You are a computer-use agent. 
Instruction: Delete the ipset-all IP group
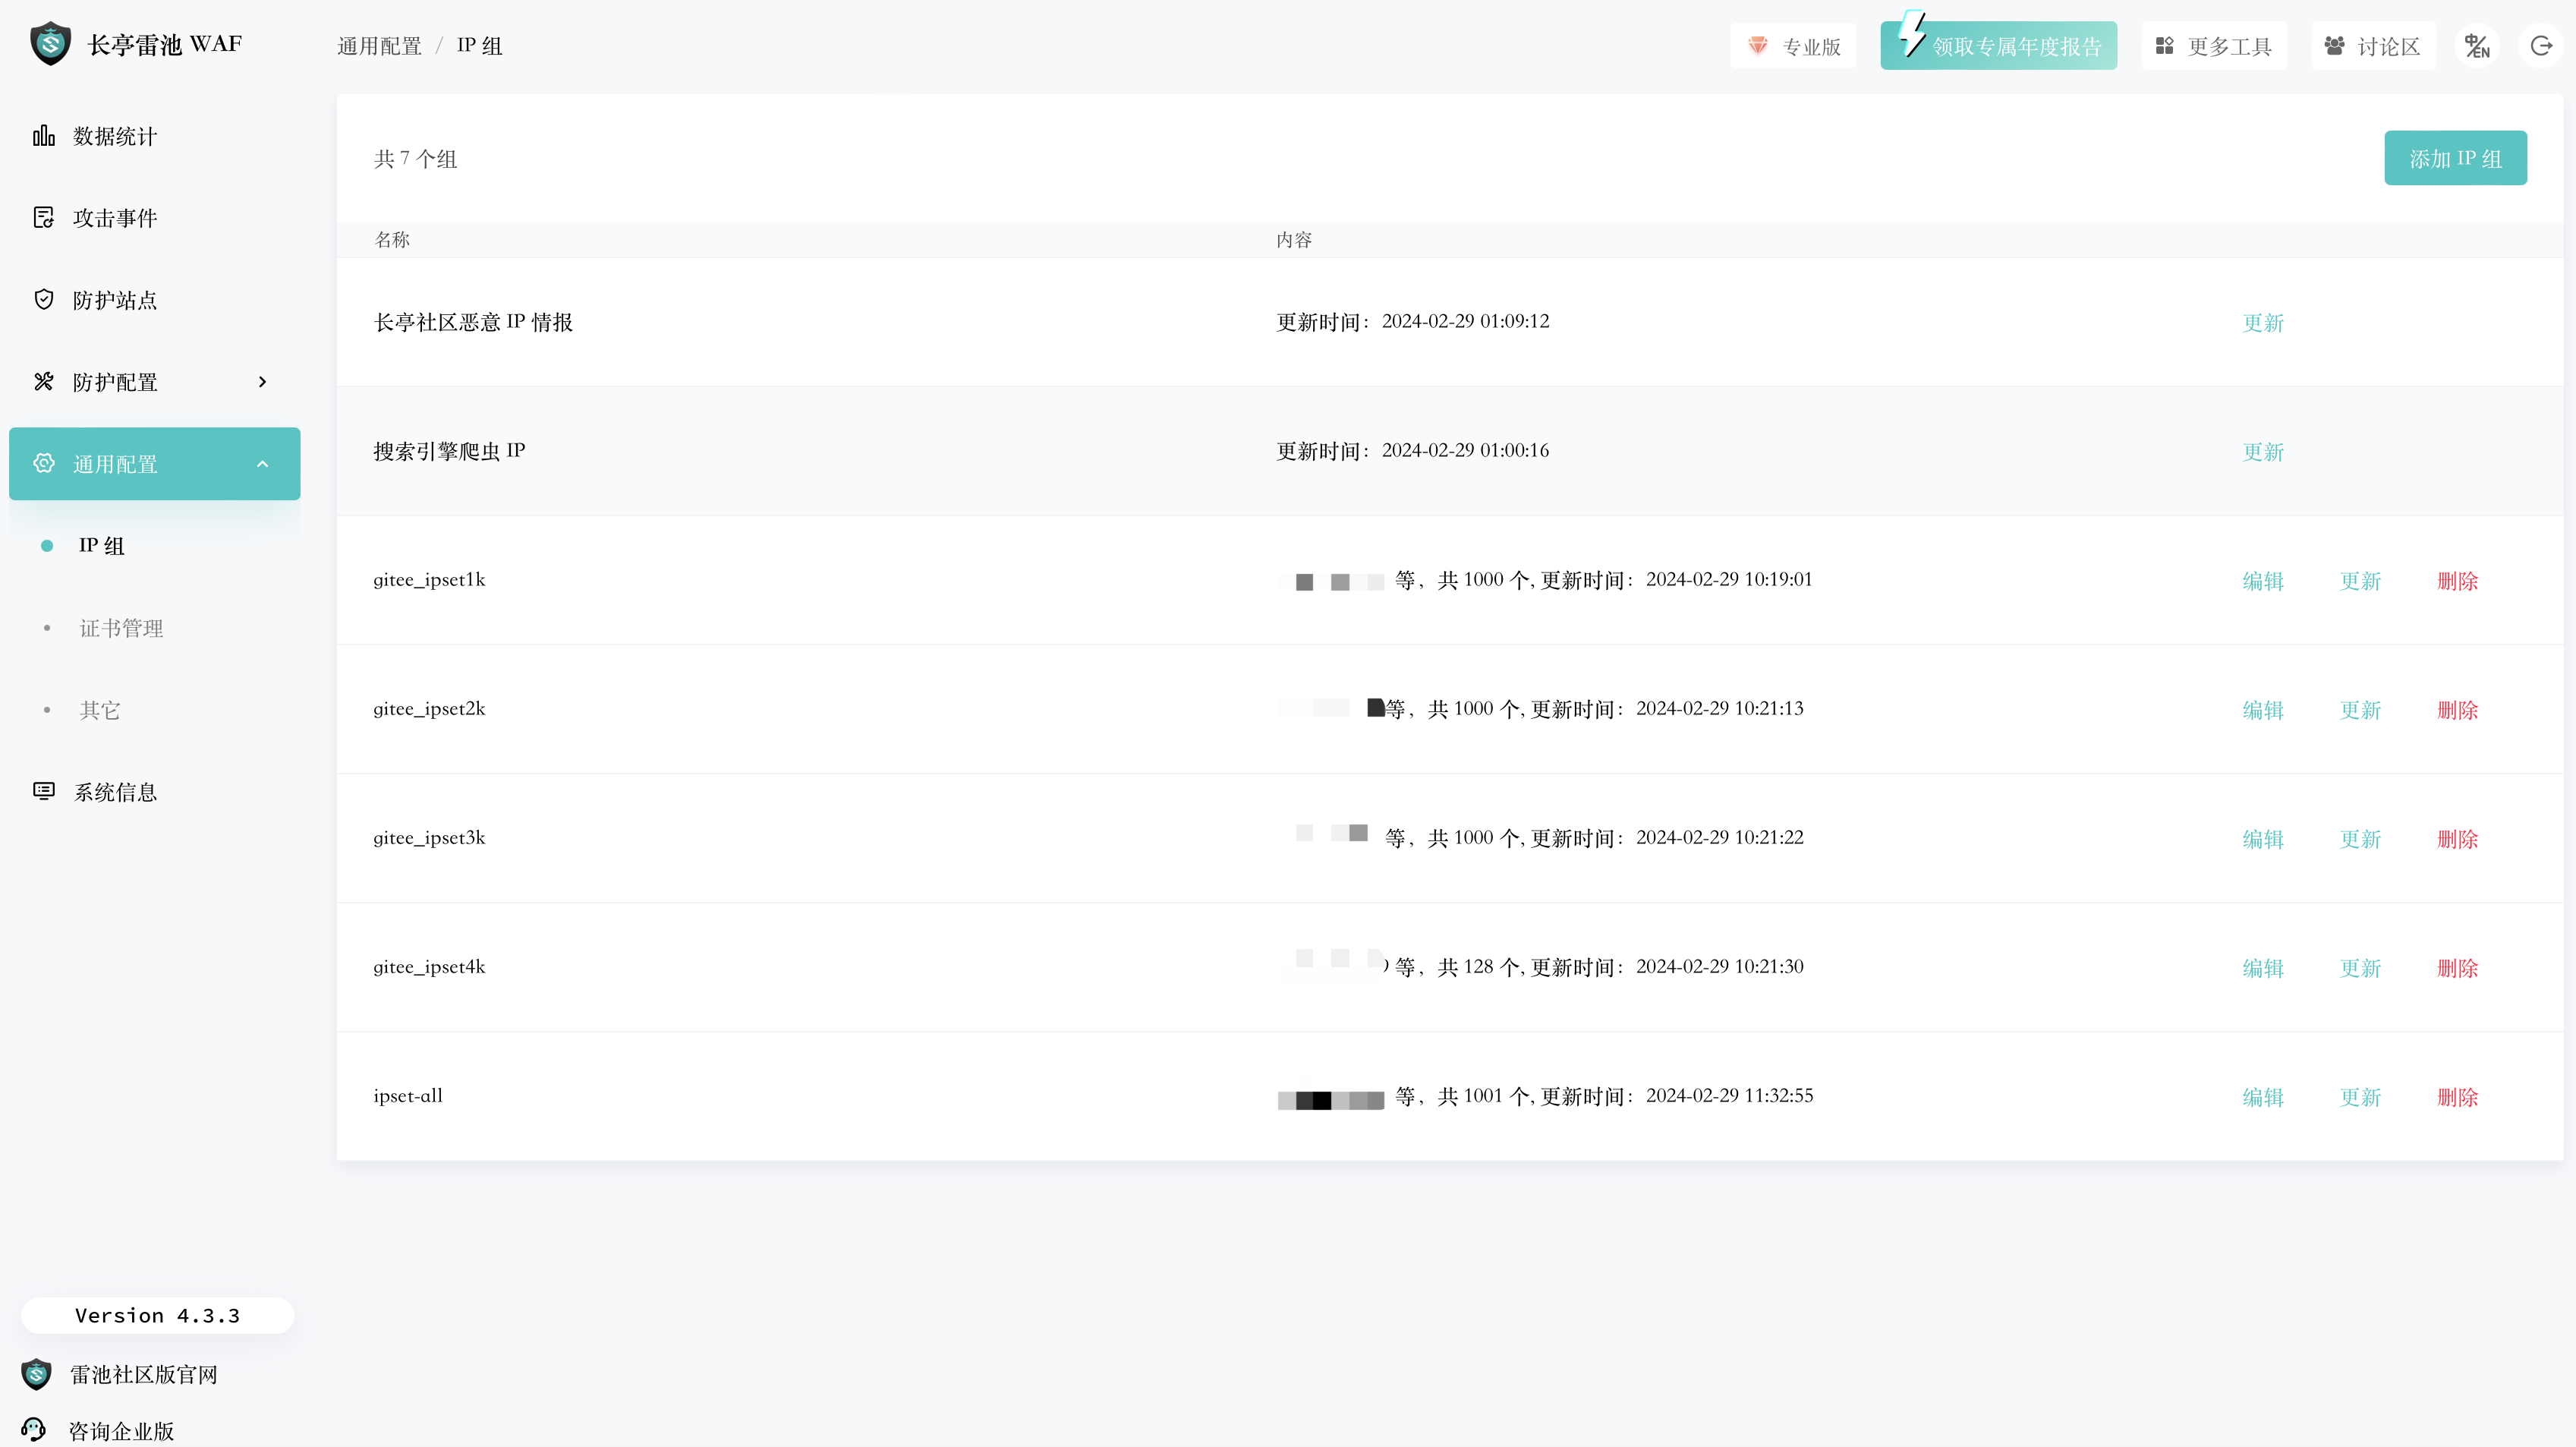[2457, 1097]
